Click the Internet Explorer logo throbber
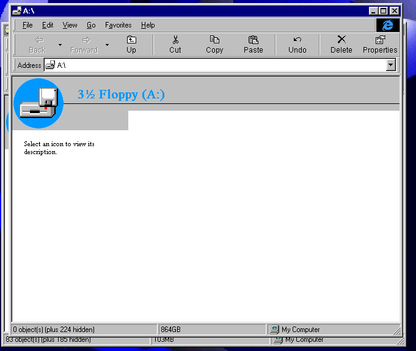 388,25
